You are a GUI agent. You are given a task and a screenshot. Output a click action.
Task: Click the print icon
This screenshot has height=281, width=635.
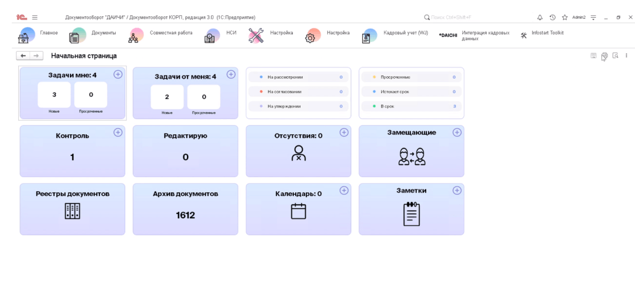coord(604,56)
